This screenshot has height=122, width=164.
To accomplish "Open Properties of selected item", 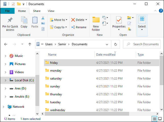I will coord(119,23).
